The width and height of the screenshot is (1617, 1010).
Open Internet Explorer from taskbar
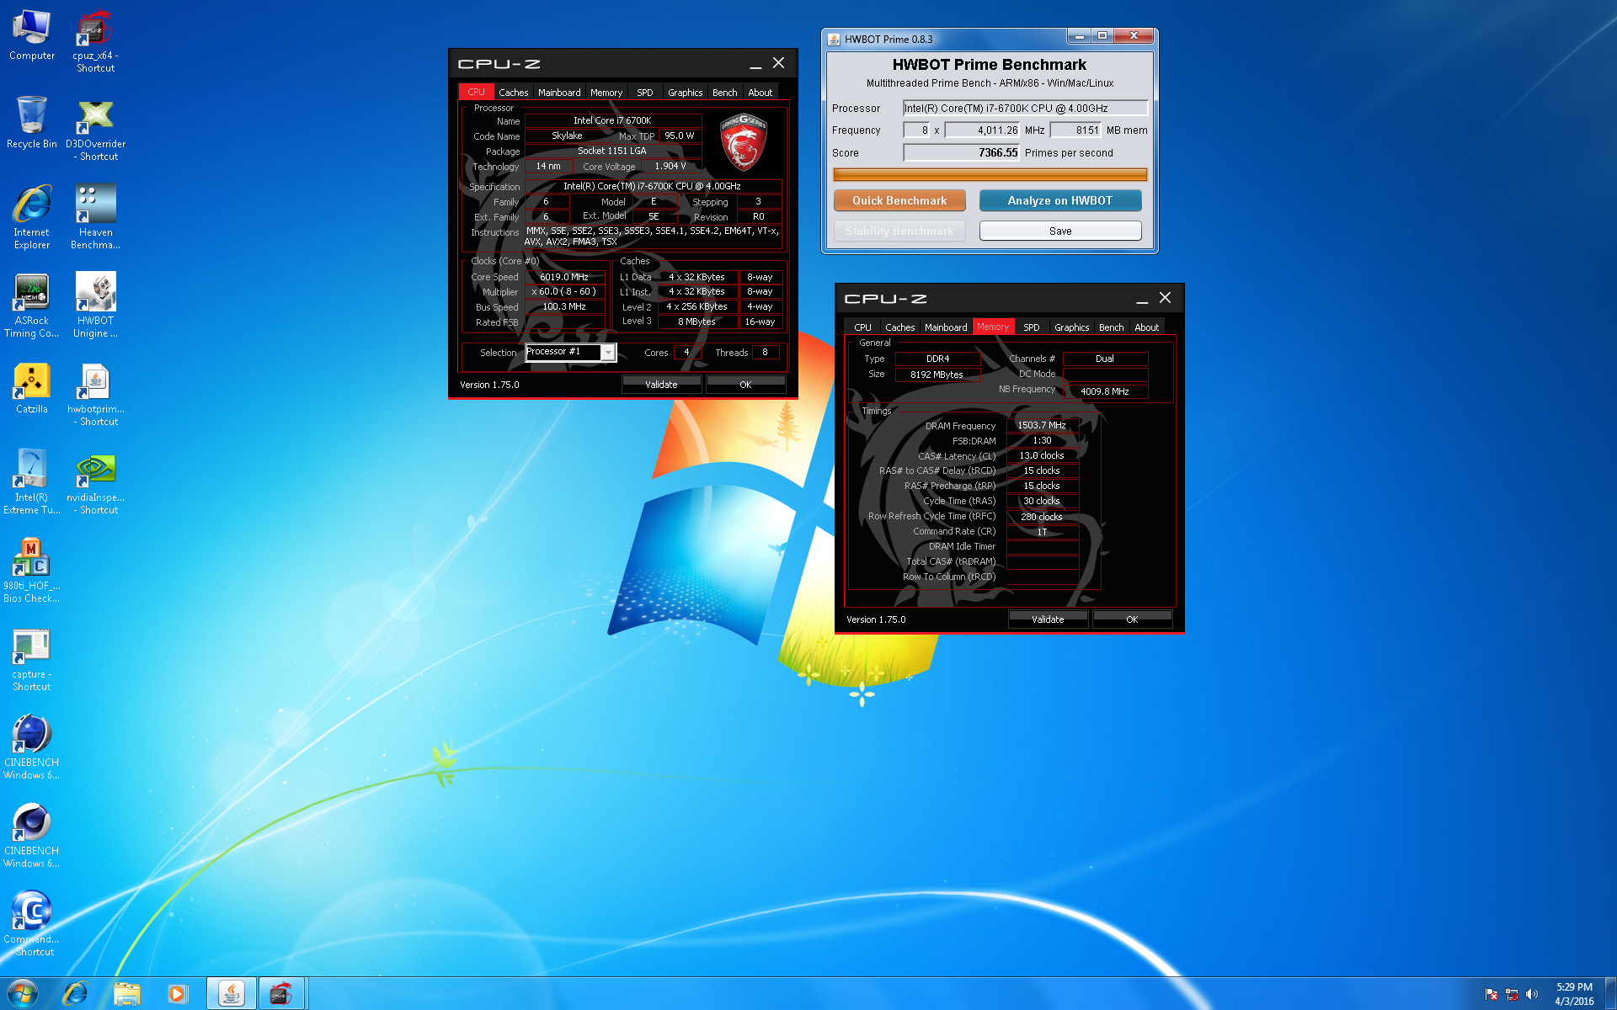[75, 994]
